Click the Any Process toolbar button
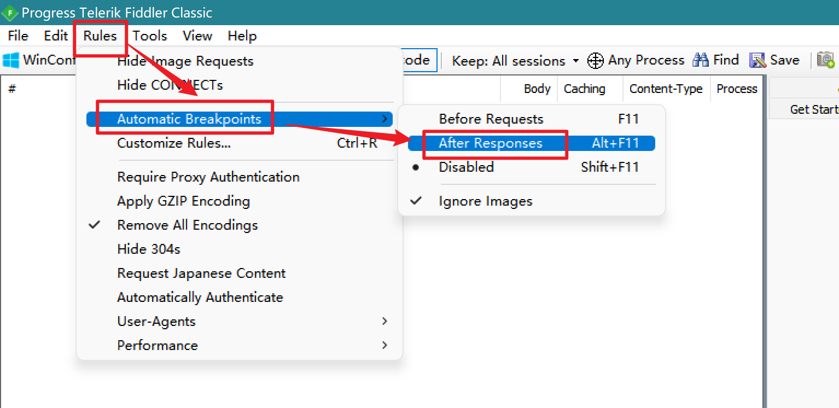This screenshot has height=408, width=839. 636,60
